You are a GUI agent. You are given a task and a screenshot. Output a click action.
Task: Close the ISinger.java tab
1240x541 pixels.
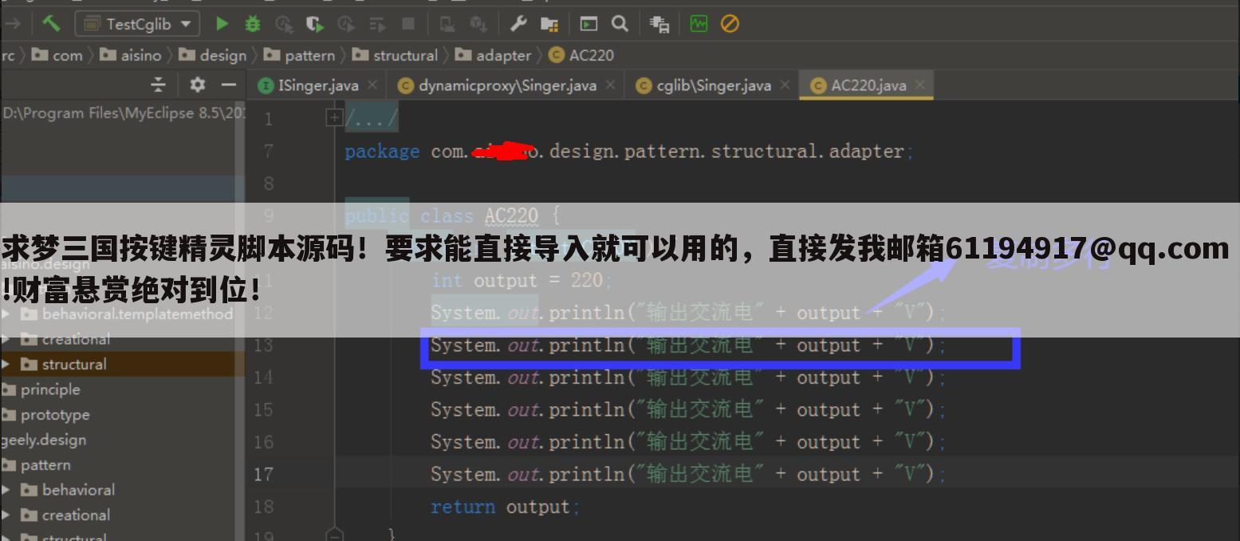pyautogui.click(x=372, y=85)
